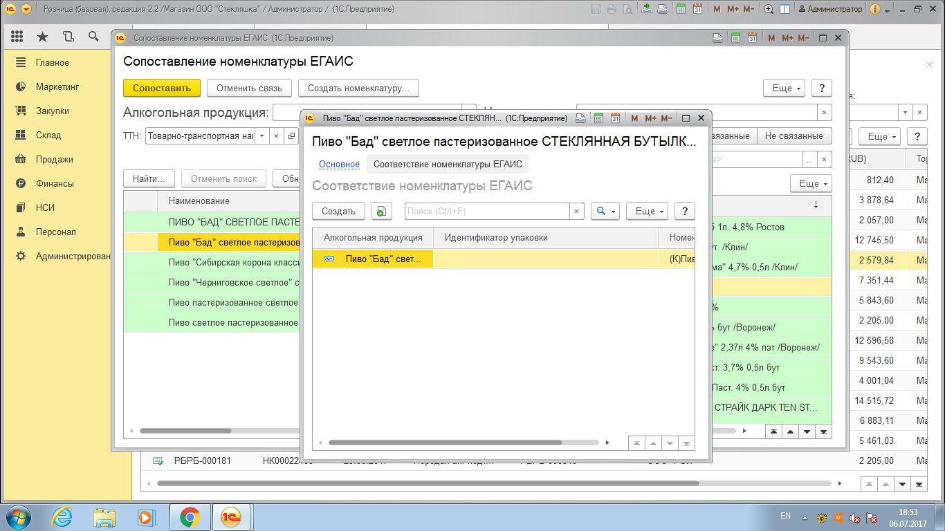
Task: Toggle the panel layout icon in main title bar
Action: (x=785, y=9)
